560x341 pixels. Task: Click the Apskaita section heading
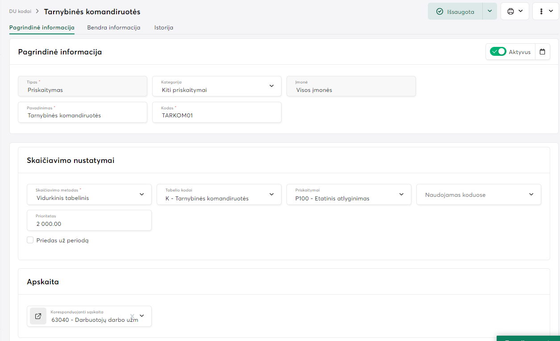(43, 282)
